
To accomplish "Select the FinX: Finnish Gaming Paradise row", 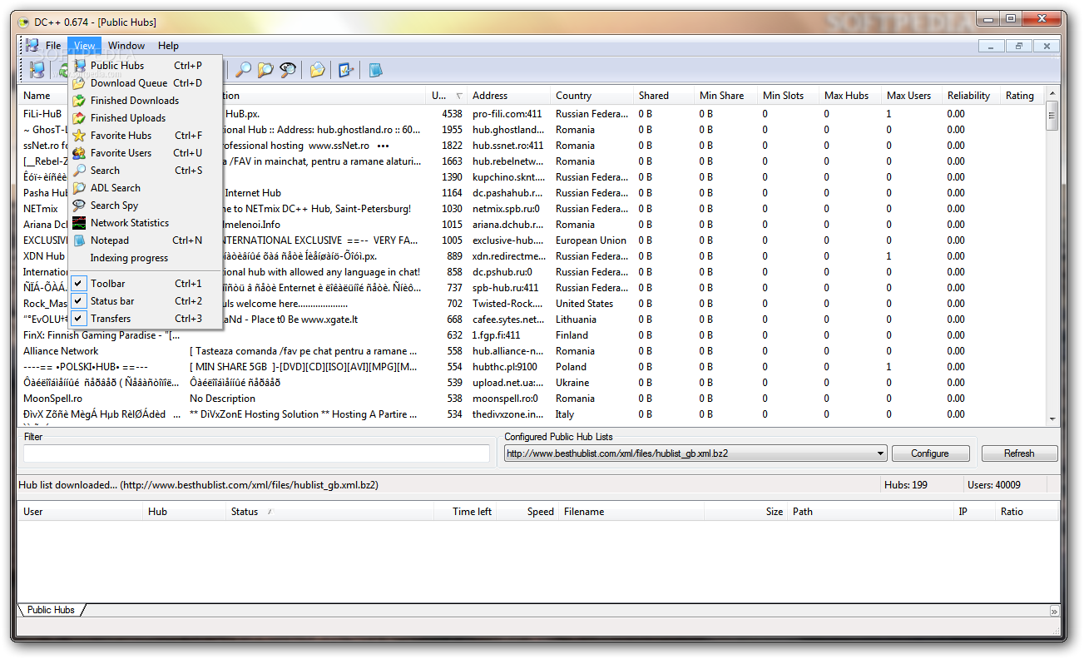I will (x=532, y=335).
